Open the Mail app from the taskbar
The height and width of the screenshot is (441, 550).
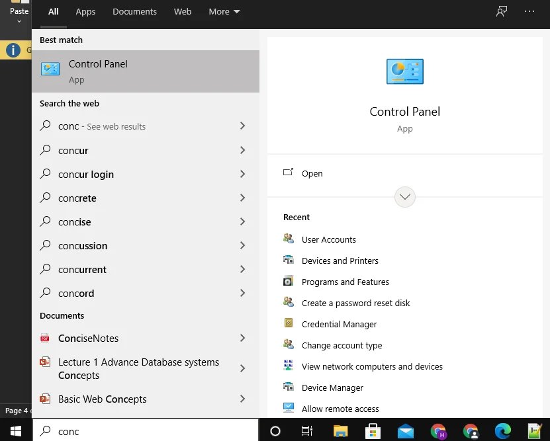point(405,431)
